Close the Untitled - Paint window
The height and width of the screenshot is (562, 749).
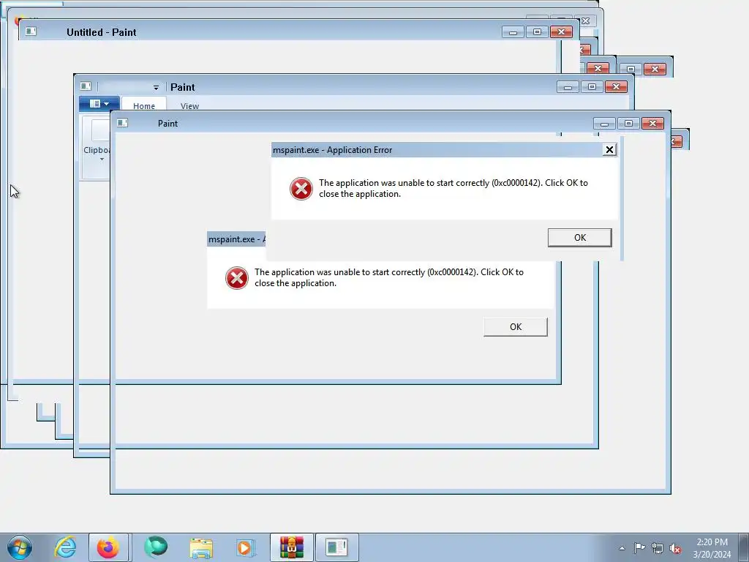(x=561, y=32)
